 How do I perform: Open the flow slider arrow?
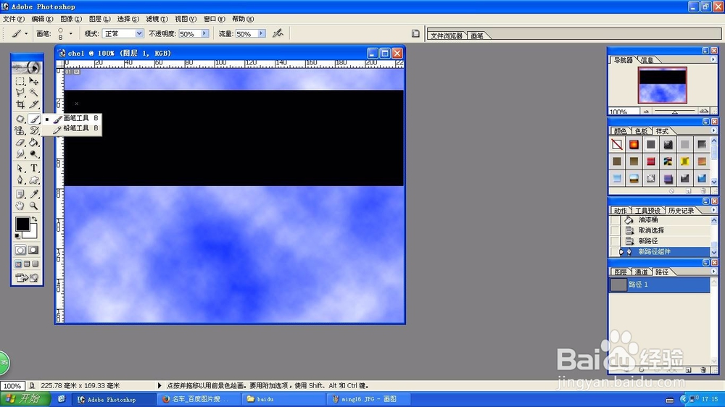tap(261, 33)
